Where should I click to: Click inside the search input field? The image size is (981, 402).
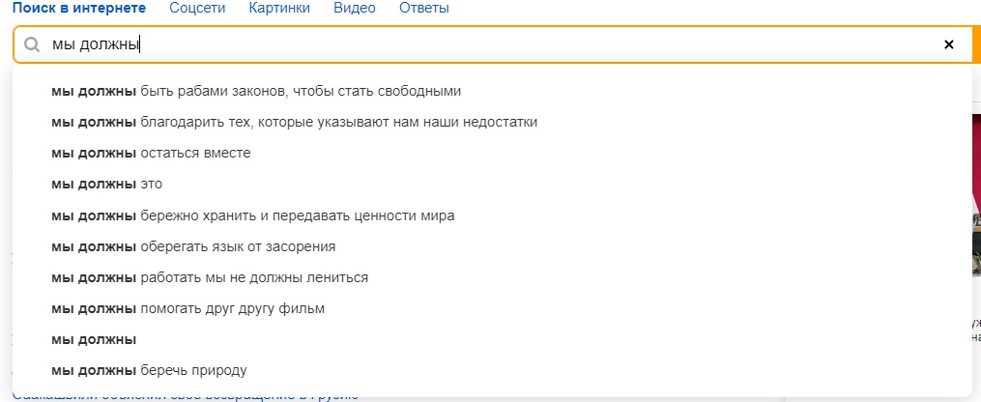tap(483, 44)
